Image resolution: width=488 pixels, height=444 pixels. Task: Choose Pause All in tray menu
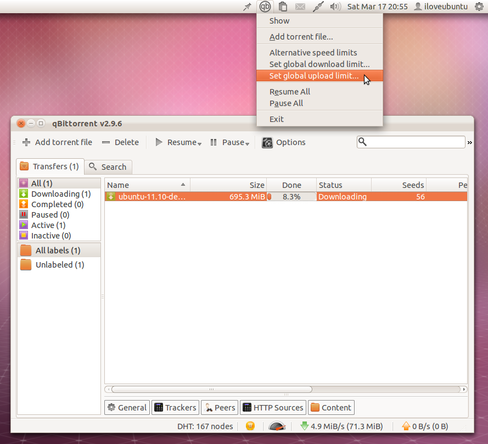click(319, 103)
